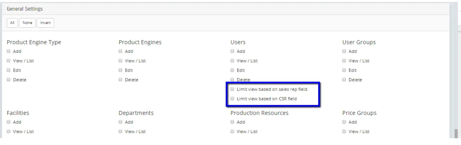Enable Add under Product Engine Type
The width and height of the screenshot is (461, 145).
pyautogui.click(x=9, y=51)
